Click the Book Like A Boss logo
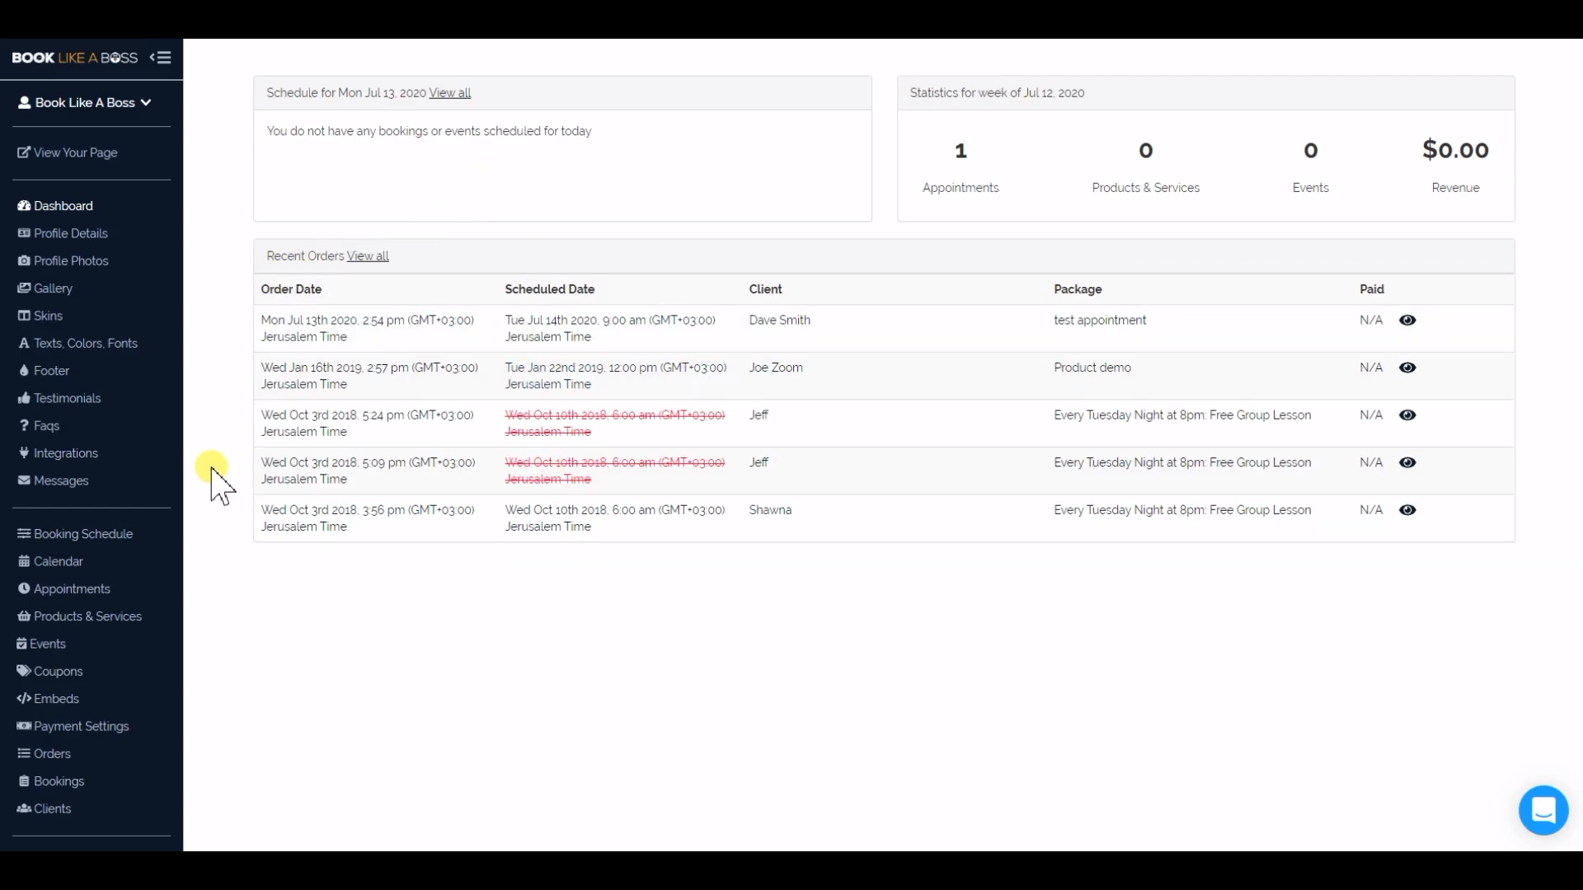This screenshot has width=1583, height=890. tap(74, 58)
